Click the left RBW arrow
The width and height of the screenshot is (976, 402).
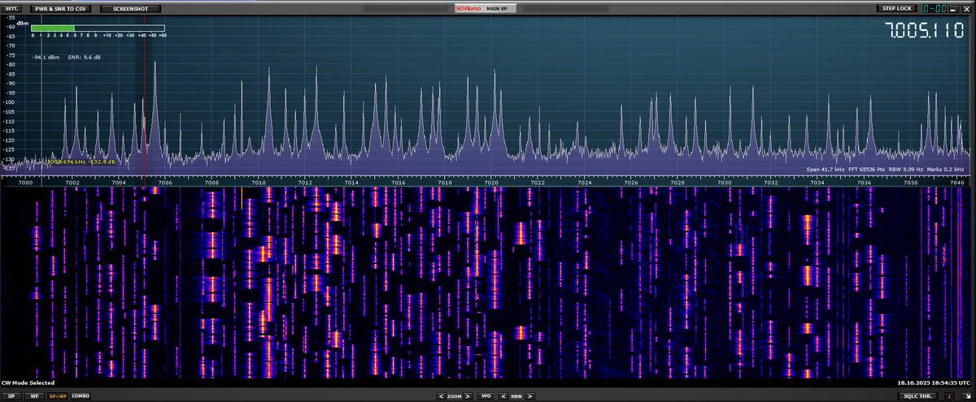(504, 396)
